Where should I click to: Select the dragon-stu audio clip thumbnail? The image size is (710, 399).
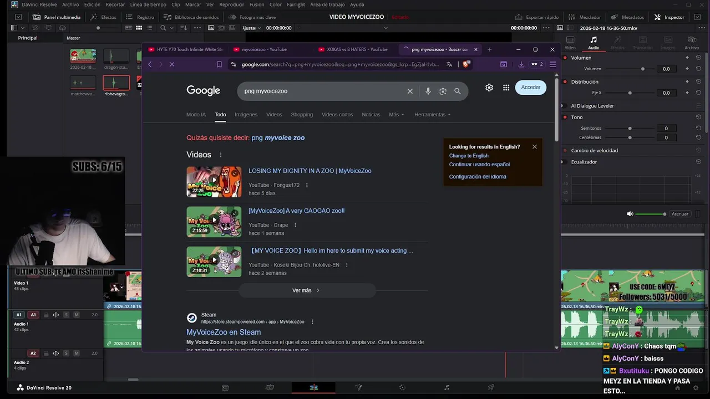coord(116,56)
